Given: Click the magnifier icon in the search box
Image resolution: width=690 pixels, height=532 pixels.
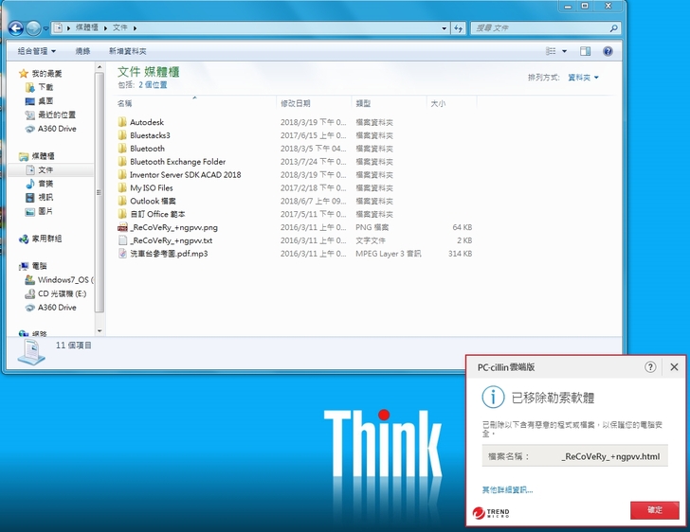Looking at the screenshot, I should [x=614, y=28].
